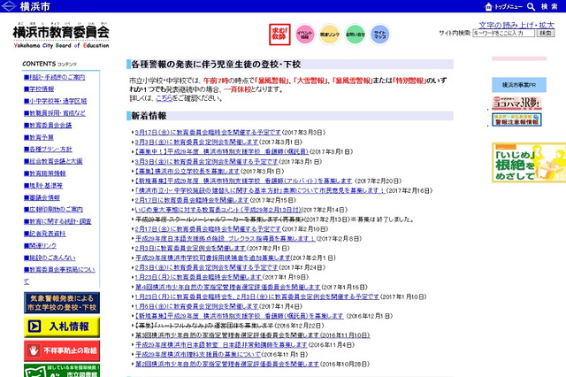The width and height of the screenshot is (566, 377).
Task: Open 記者発表資料 in the contents menu
Action: 45,234
